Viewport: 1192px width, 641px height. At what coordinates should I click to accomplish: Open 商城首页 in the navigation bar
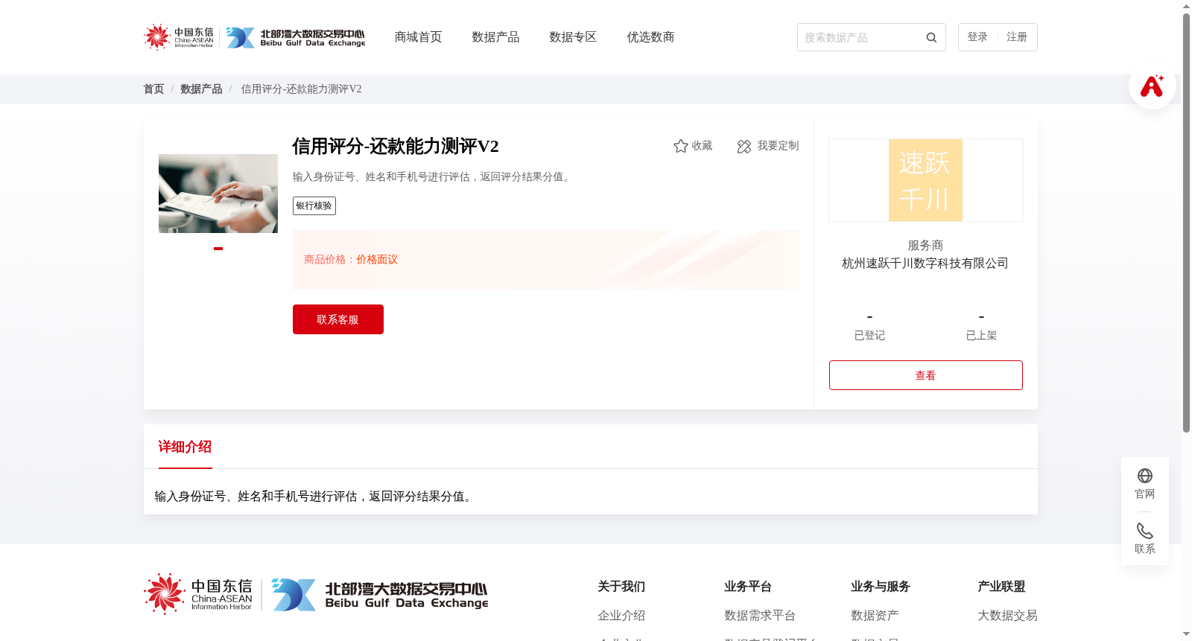pyautogui.click(x=418, y=37)
